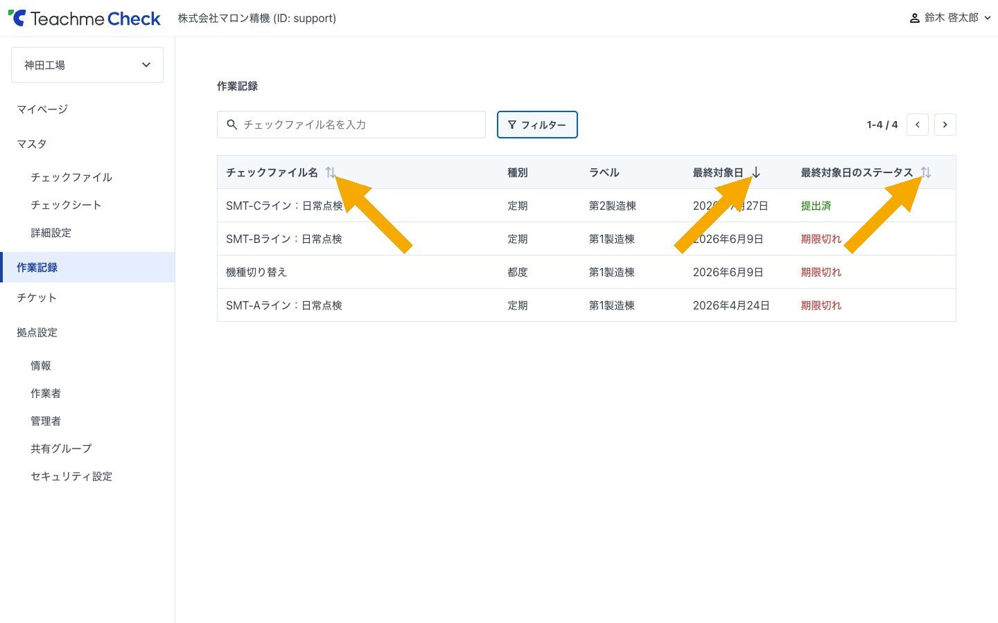Screen dimensions: 998x623
Task: Open the 鈴木 啓太郎 user menu
Action: 950,18
